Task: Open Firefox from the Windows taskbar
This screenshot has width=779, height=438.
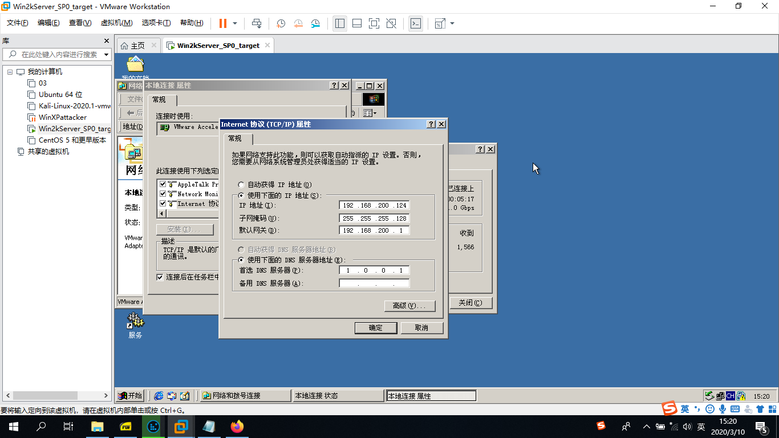Action: pos(237,427)
